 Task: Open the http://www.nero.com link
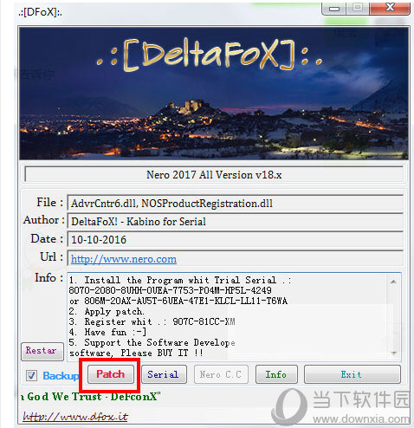(124, 259)
